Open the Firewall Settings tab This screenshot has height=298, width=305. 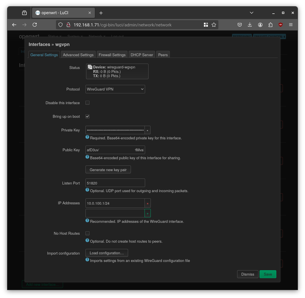112,54
